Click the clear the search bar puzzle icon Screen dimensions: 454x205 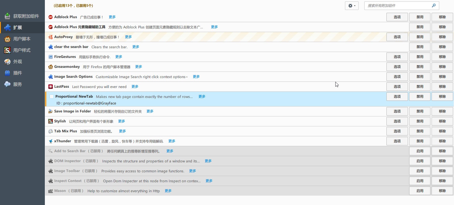click(x=51, y=47)
